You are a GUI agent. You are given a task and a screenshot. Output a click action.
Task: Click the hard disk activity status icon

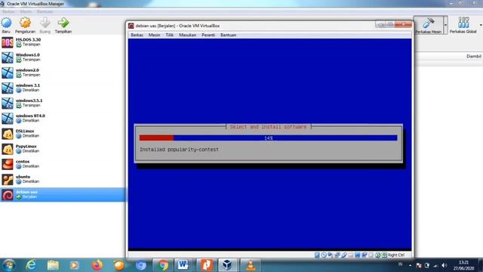(x=317, y=255)
